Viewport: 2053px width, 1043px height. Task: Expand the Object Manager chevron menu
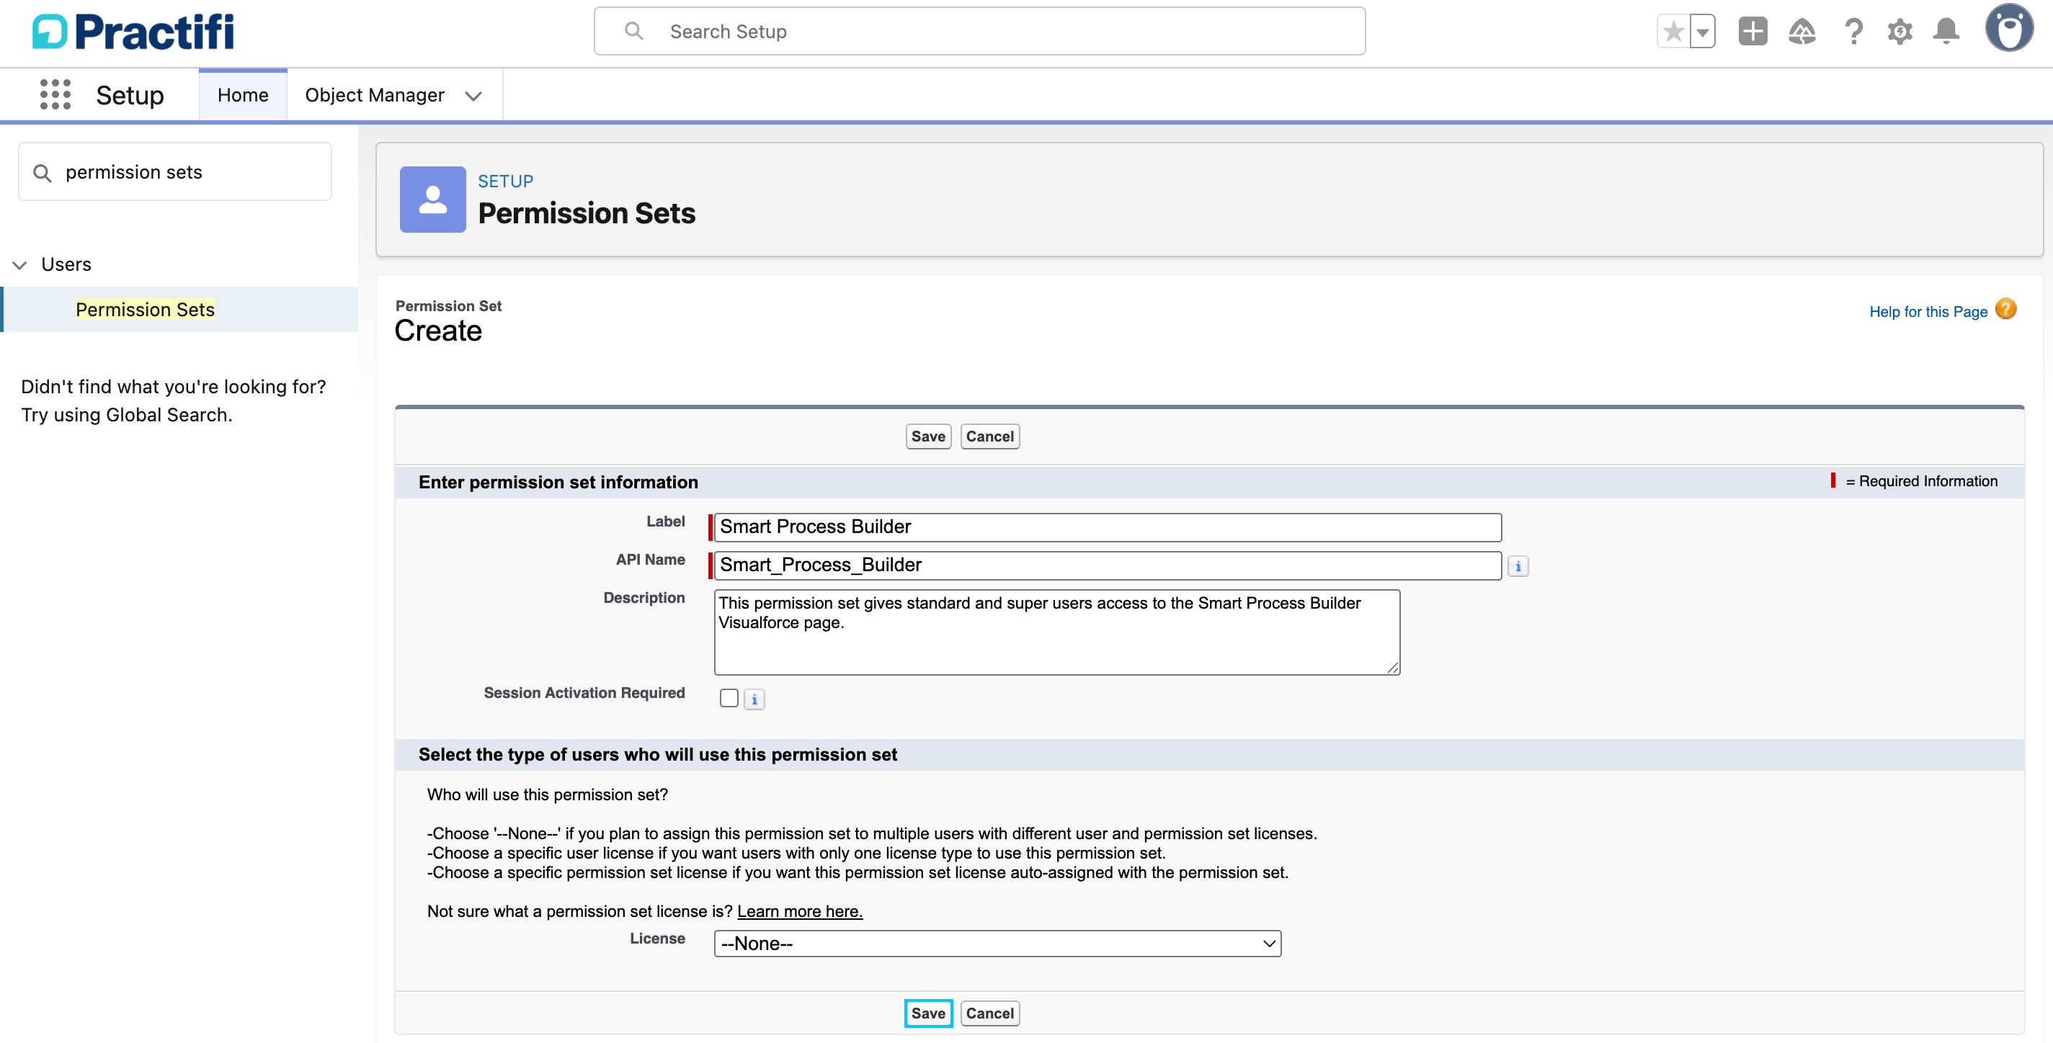[473, 96]
